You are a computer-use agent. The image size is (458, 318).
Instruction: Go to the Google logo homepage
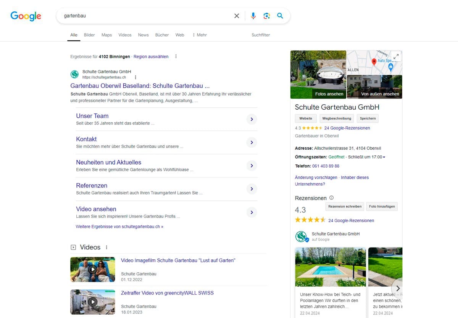(26, 16)
